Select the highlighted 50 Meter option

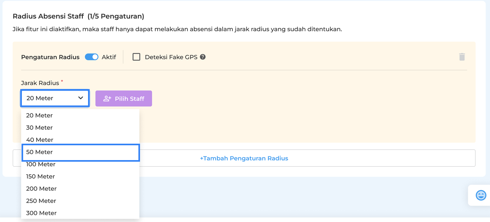[40, 152]
